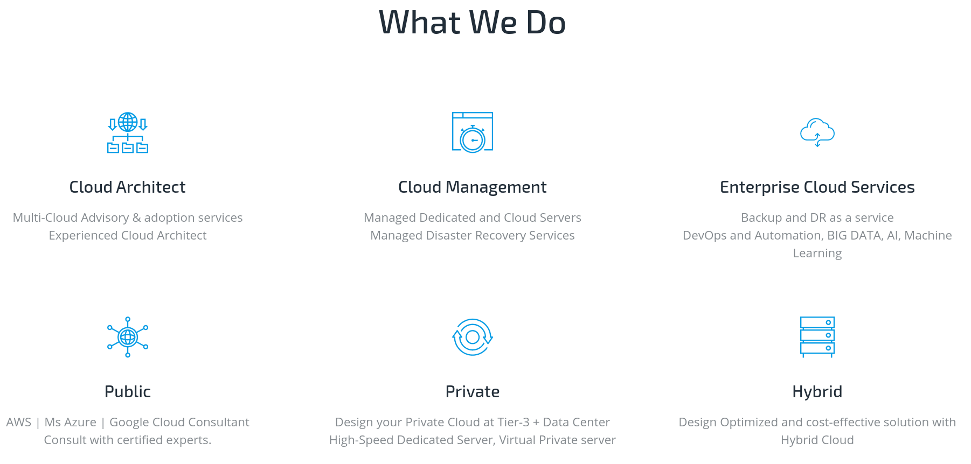971x464 pixels.
Task: Click "Backup and DR as a service" text
Action: click(817, 217)
